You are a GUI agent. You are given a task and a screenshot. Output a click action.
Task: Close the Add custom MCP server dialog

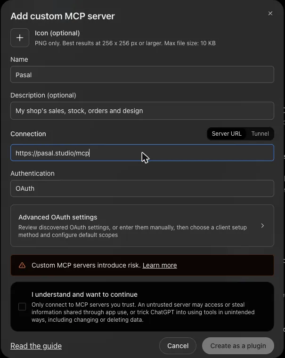click(x=270, y=14)
